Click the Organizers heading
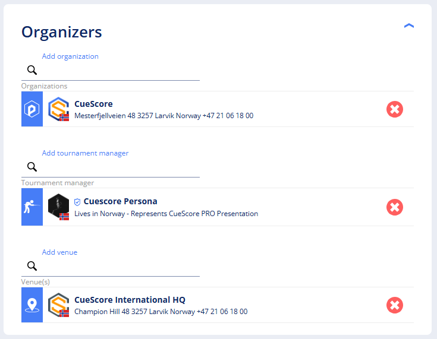 click(62, 32)
